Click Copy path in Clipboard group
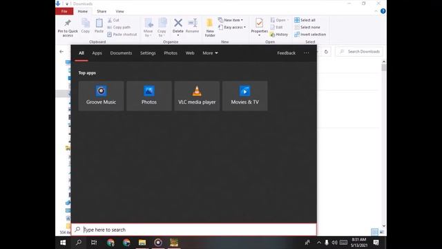 tap(119, 28)
